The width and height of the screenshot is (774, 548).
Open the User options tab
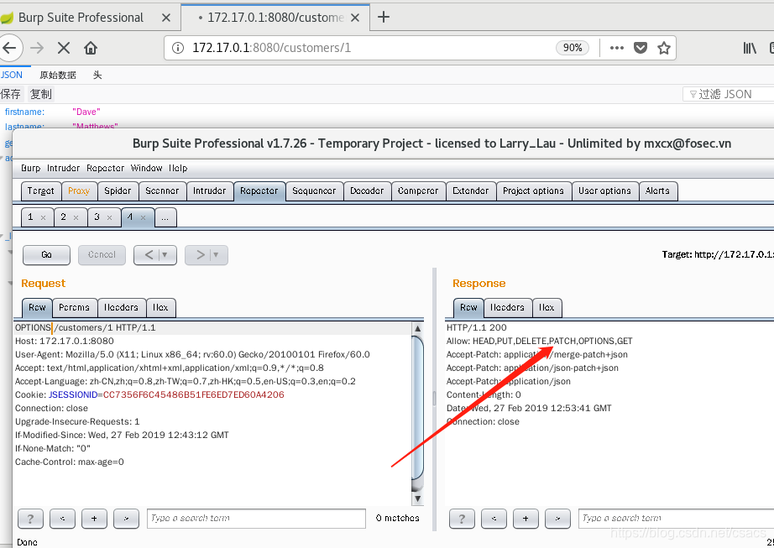(x=604, y=190)
